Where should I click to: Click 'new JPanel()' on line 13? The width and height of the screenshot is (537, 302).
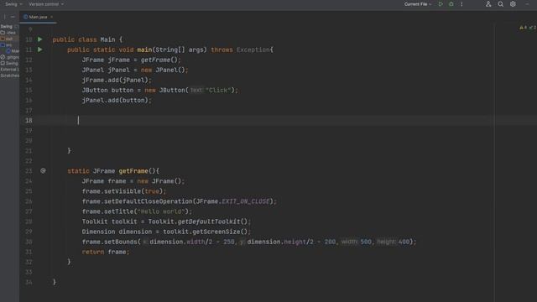tap(163, 70)
